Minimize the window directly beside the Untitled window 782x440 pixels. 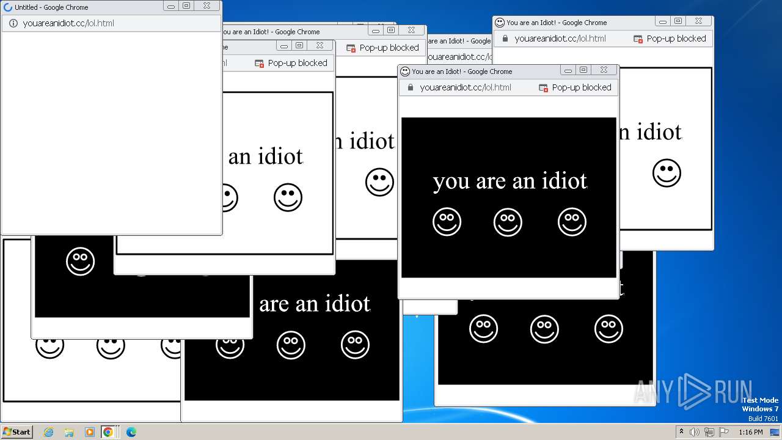point(284,46)
